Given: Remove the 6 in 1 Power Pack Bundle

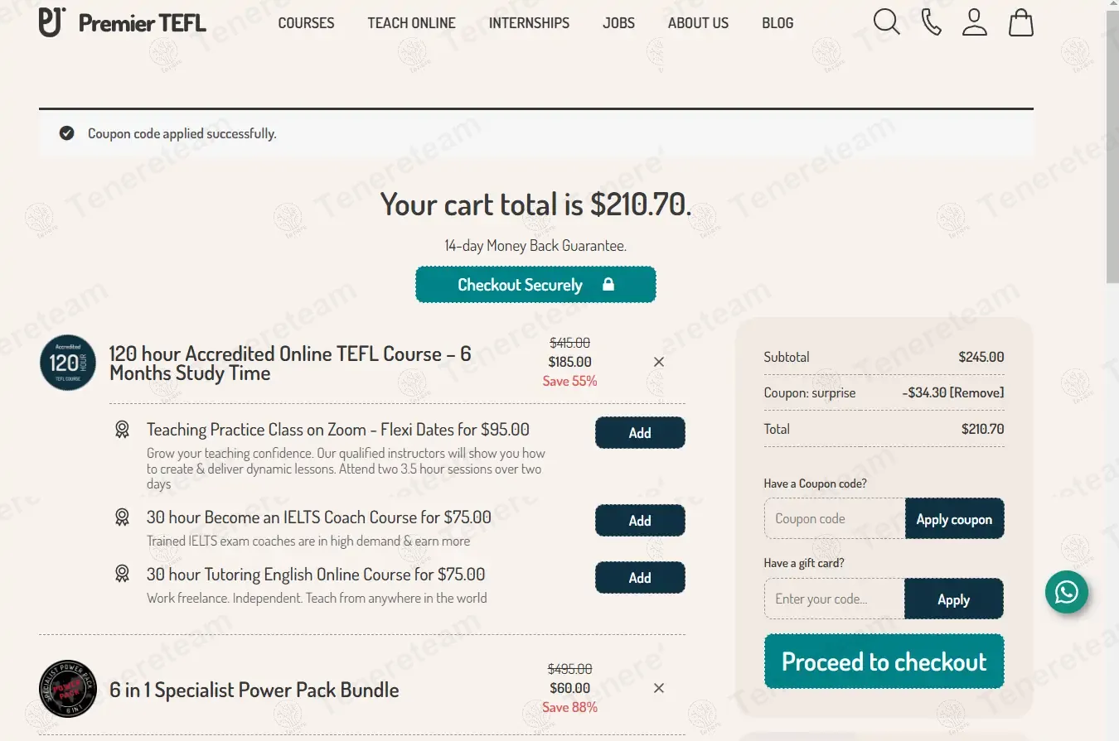Looking at the screenshot, I should [x=659, y=688].
